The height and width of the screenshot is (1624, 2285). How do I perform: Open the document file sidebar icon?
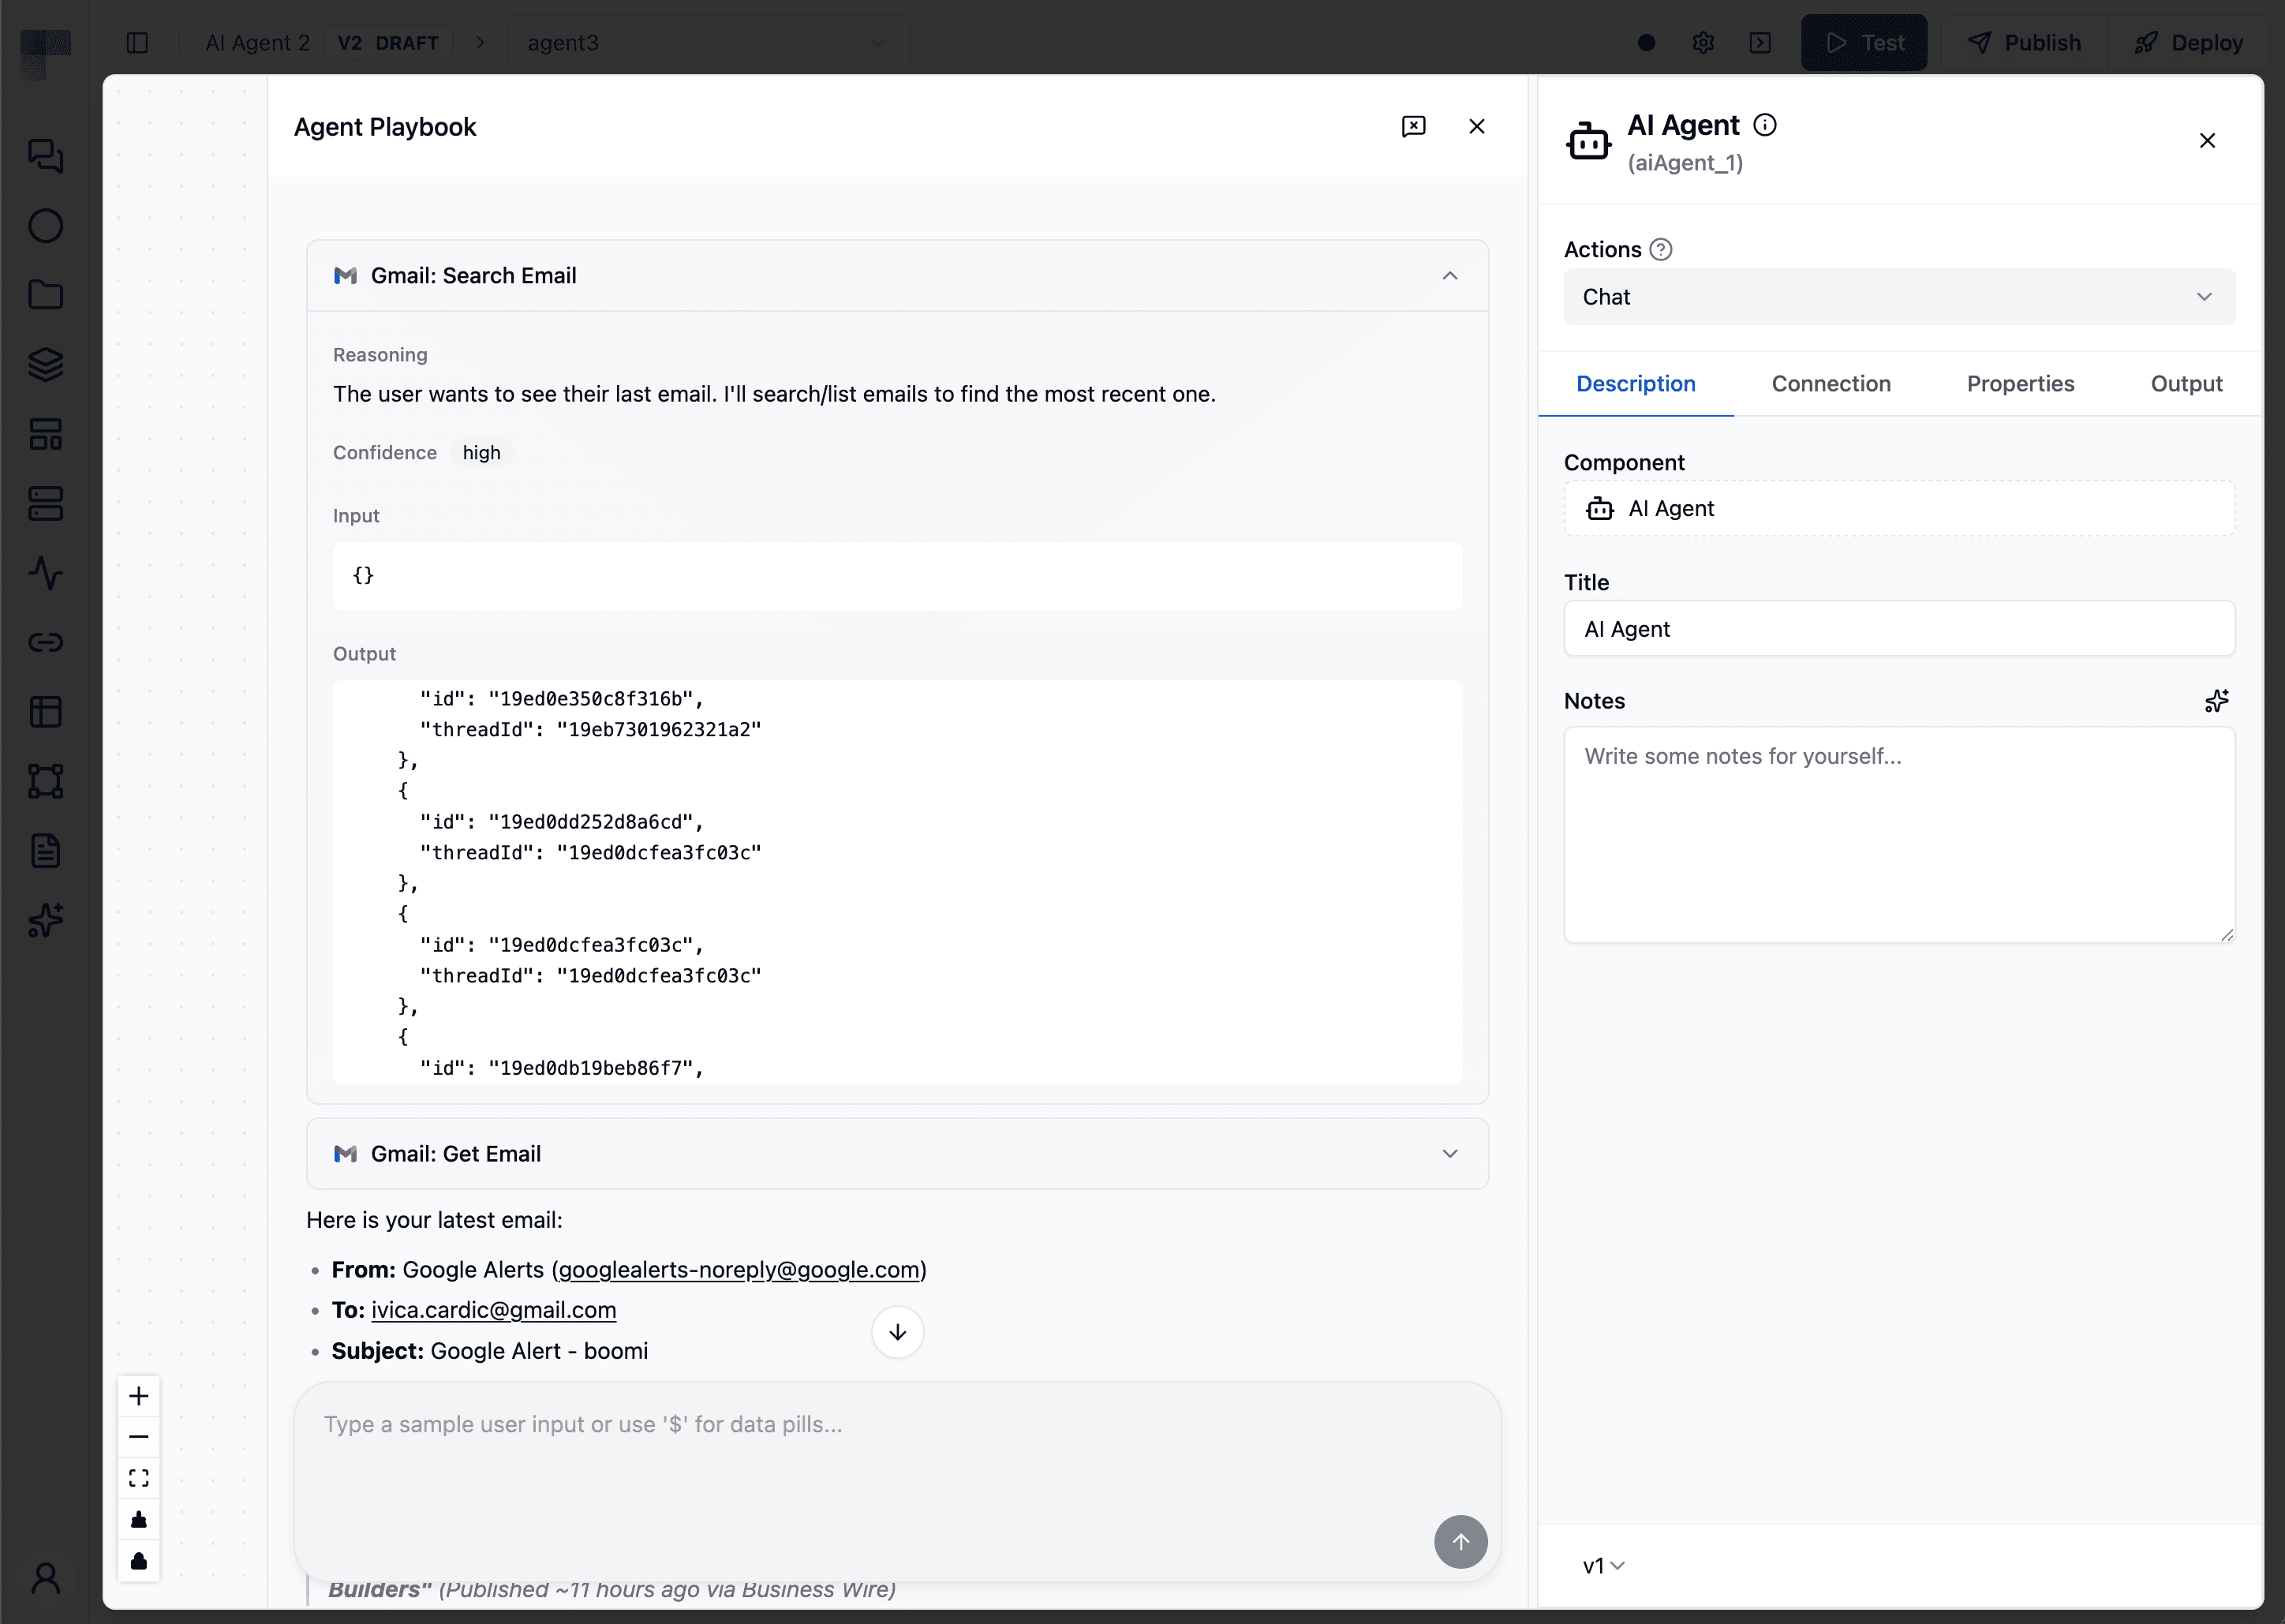click(x=46, y=851)
